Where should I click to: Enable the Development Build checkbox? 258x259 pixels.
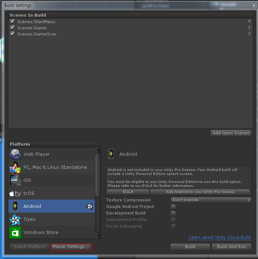click(x=173, y=213)
